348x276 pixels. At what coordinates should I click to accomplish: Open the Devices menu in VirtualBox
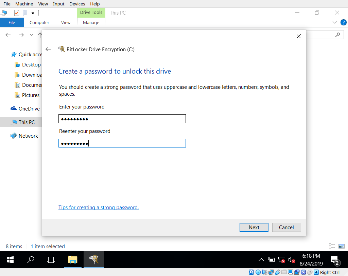(x=77, y=4)
